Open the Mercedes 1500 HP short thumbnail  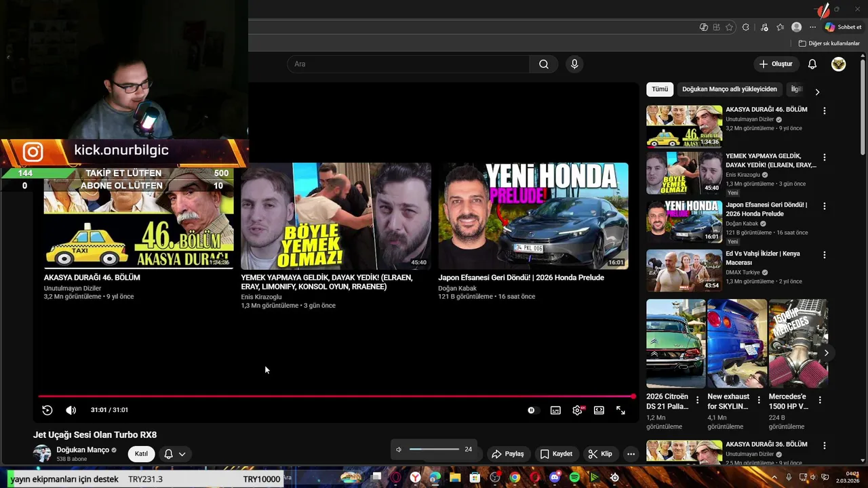(798, 344)
